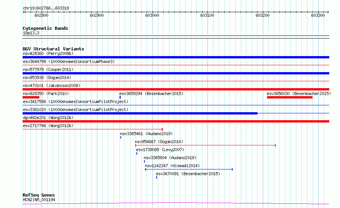Click variant label dgv482e201 (Wong2012b)
This screenshot has width=340, height=208.
click(x=48, y=118)
